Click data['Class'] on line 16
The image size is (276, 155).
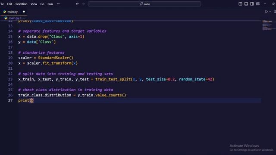point(41,42)
